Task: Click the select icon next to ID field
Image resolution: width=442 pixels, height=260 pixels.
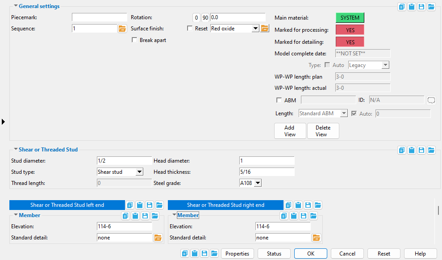Action: 431,100
